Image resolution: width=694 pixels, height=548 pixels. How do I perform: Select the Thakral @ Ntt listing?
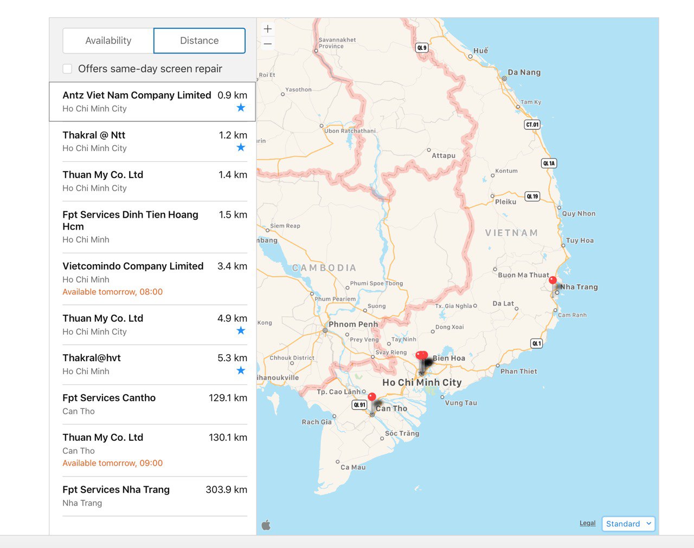(x=155, y=141)
